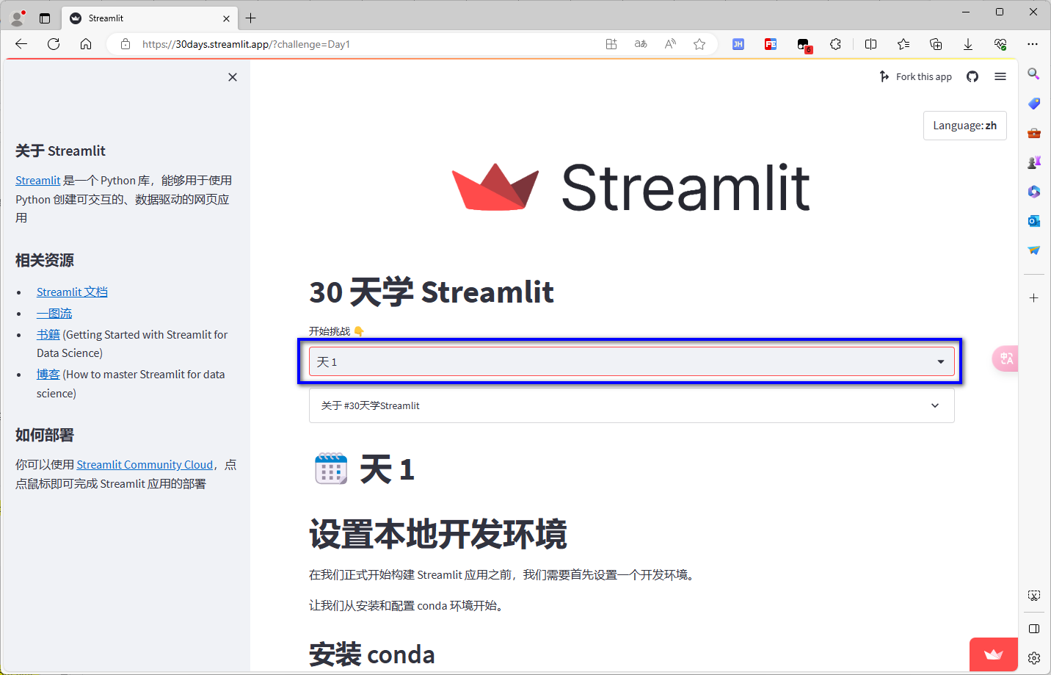Open the Streamlit link in sidebar intro
The image size is (1051, 675).
pyautogui.click(x=38, y=180)
